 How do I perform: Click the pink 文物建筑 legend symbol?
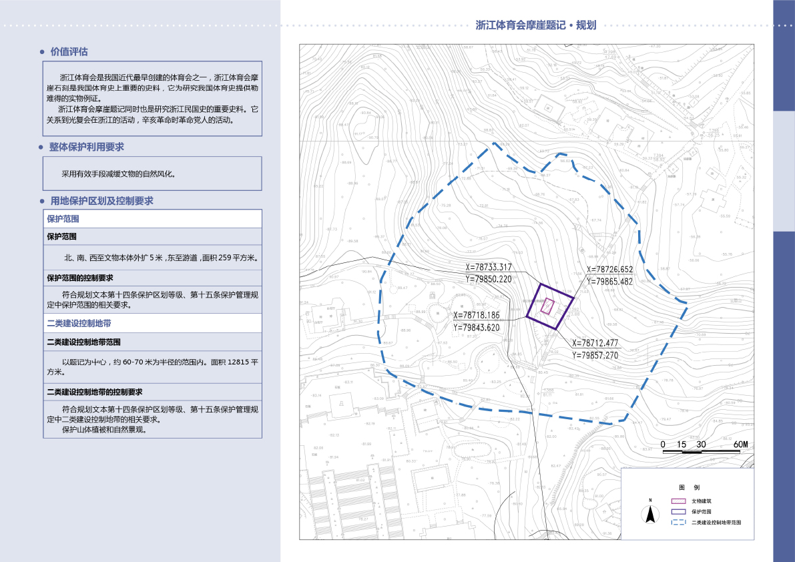coord(678,501)
